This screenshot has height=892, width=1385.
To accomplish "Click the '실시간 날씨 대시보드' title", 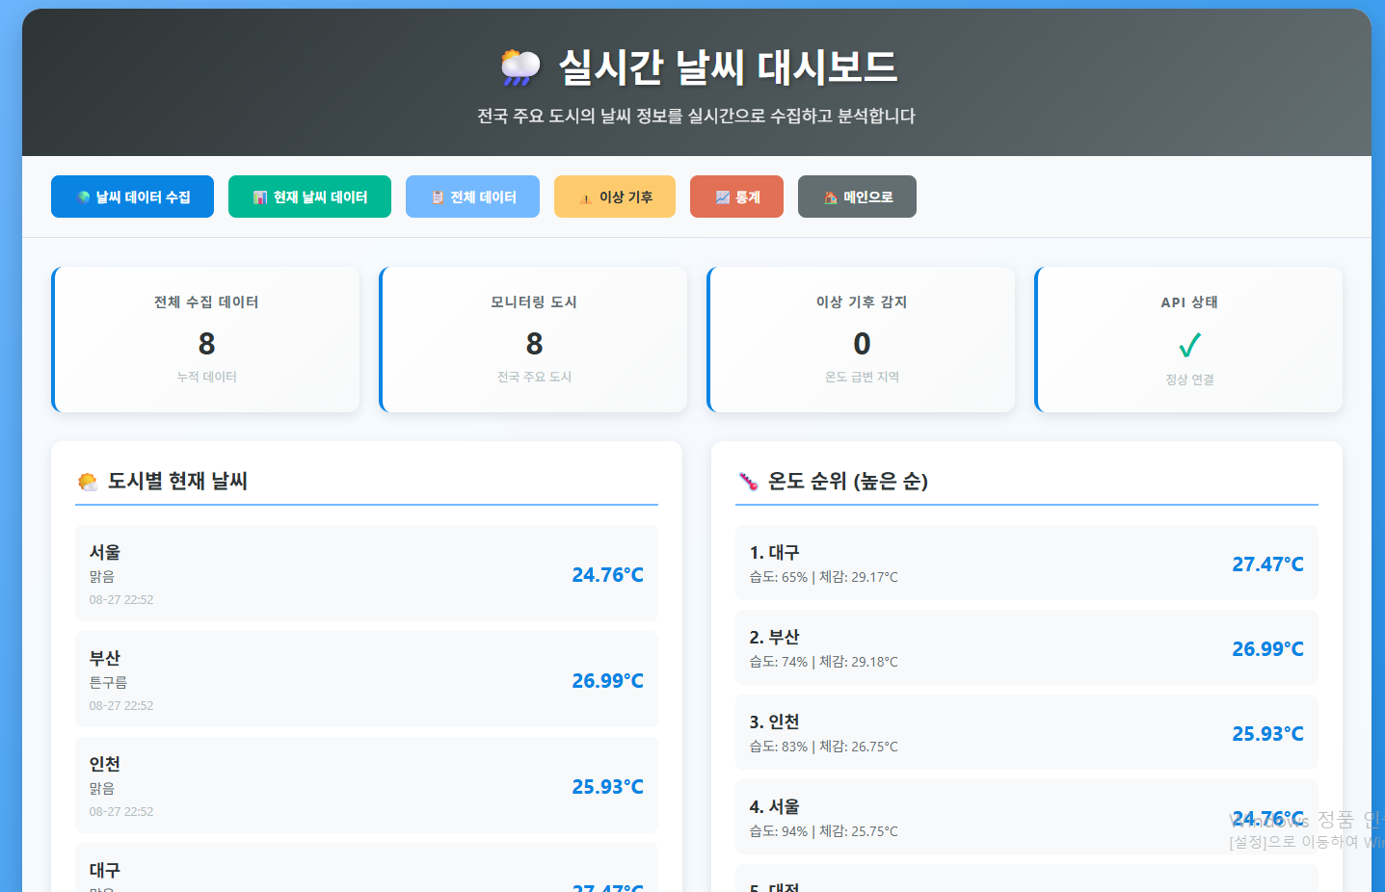I will pos(728,67).
